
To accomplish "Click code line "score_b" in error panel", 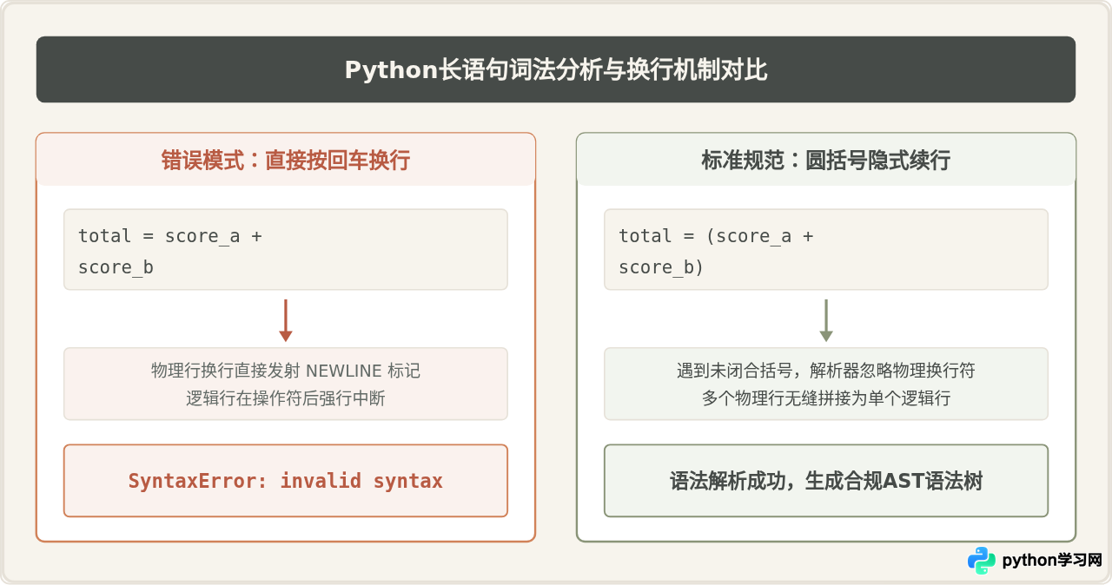I will pos(116,267).
